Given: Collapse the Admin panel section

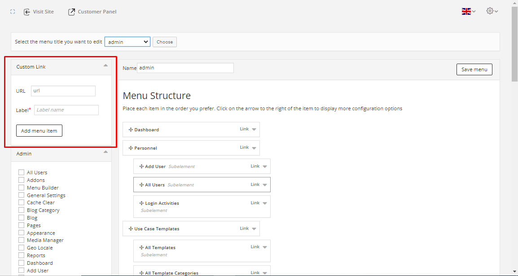Looking at the screenshot, I should point(105,152).
